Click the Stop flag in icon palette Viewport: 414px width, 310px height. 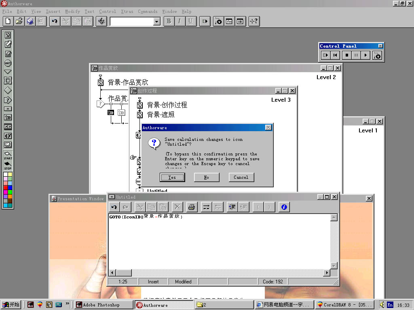click(x=8, y=165)
